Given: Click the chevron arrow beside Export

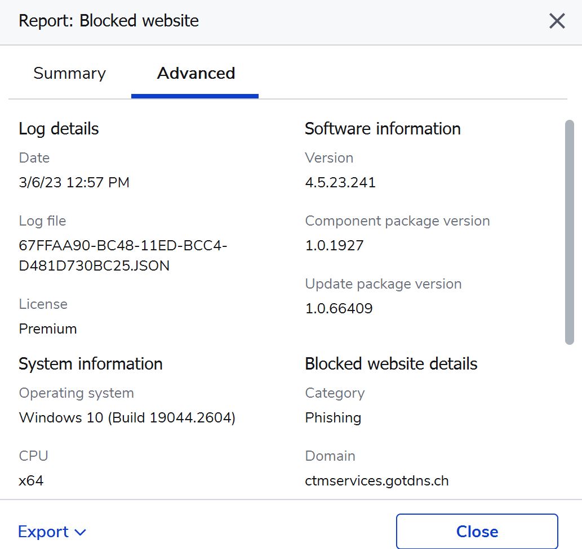Looking at the screenshot, I should point(80,532).
